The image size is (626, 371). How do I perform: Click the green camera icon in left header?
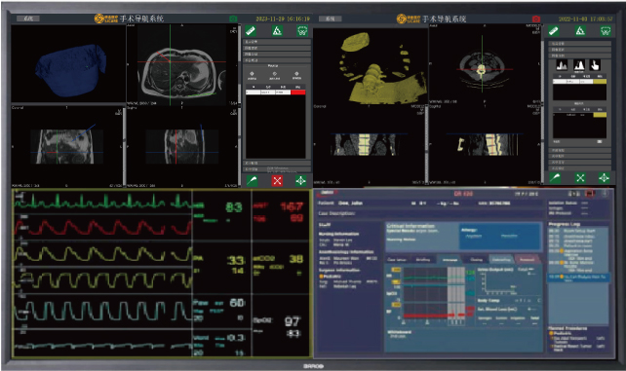point(233,19)
